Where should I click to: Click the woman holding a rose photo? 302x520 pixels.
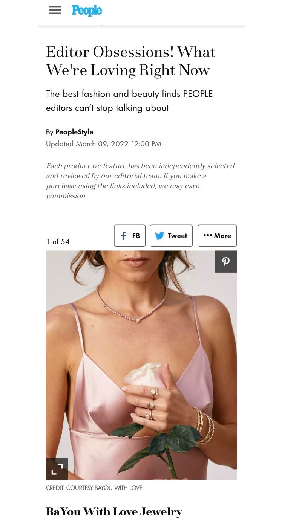[141, 365]
